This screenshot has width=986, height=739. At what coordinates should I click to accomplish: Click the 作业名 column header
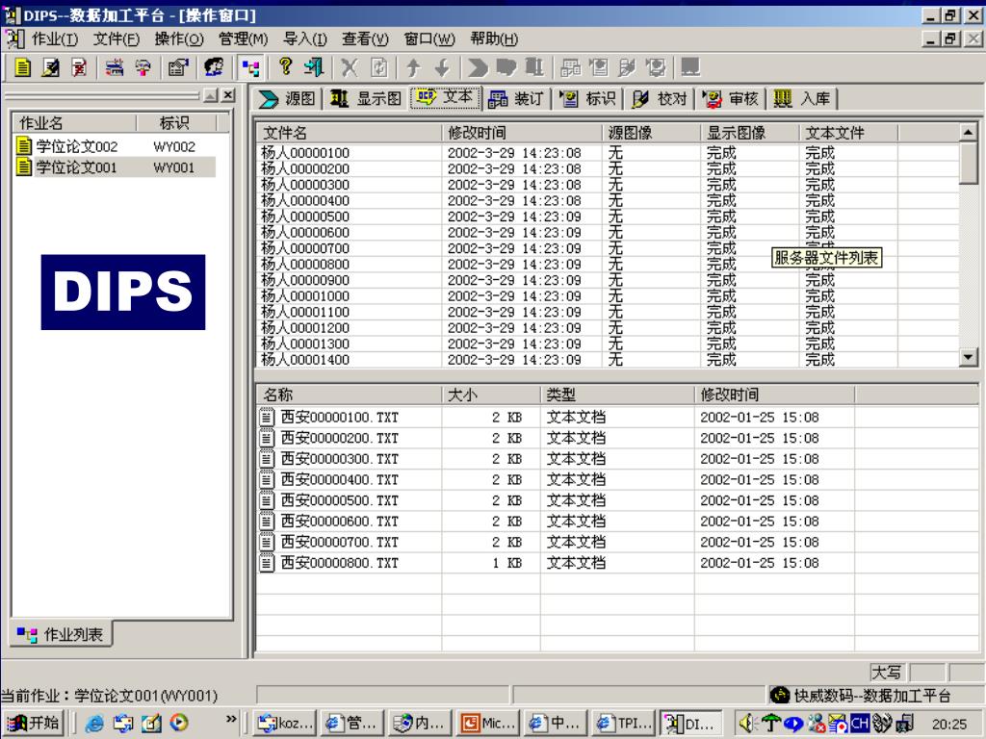[75, 122]
